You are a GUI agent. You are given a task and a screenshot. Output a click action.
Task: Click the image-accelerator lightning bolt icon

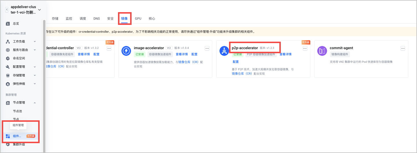[126, 51]
